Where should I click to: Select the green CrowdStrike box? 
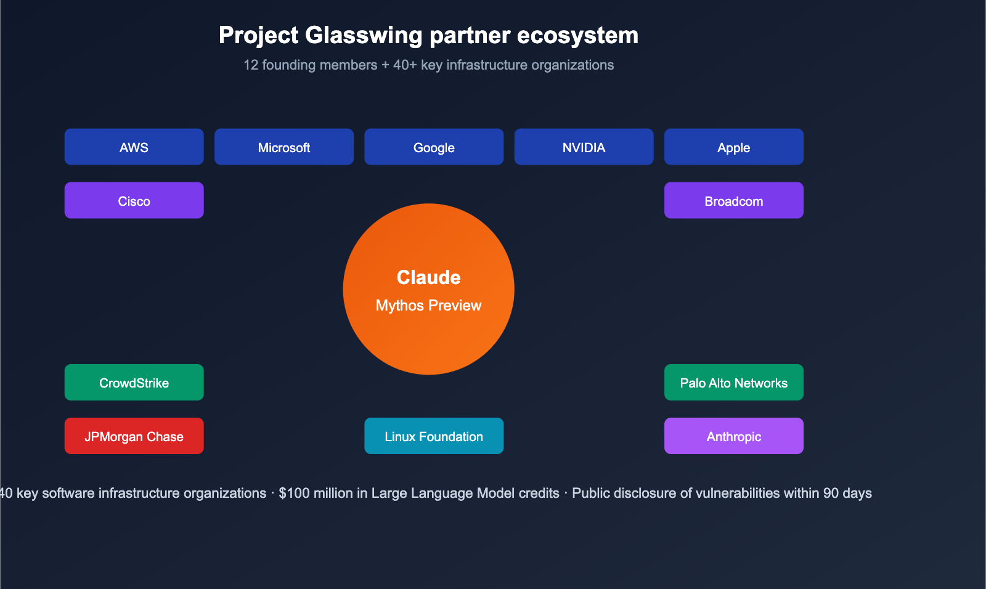[134, 383]
